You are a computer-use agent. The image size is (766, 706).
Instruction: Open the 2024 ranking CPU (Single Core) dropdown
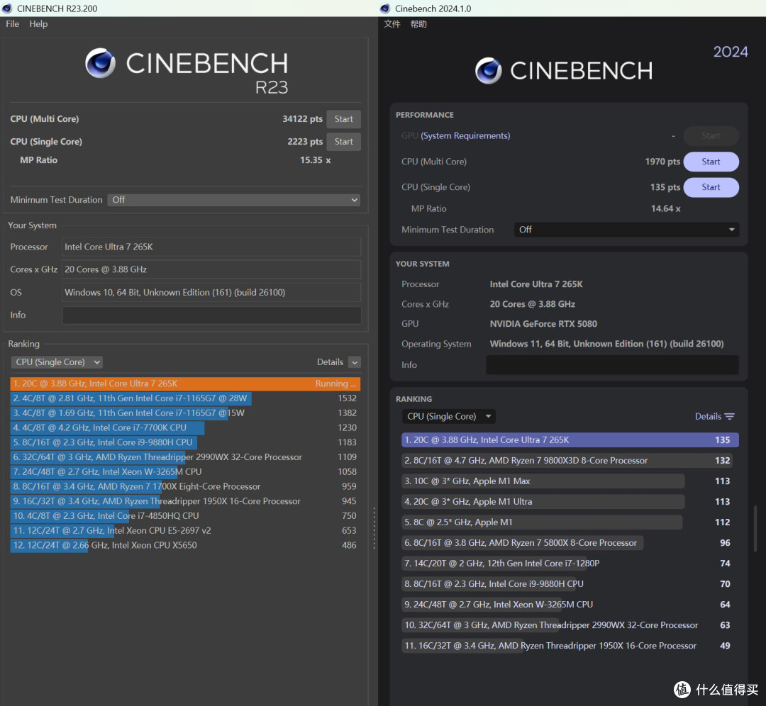pyautogui.click(x=448, y=417)
